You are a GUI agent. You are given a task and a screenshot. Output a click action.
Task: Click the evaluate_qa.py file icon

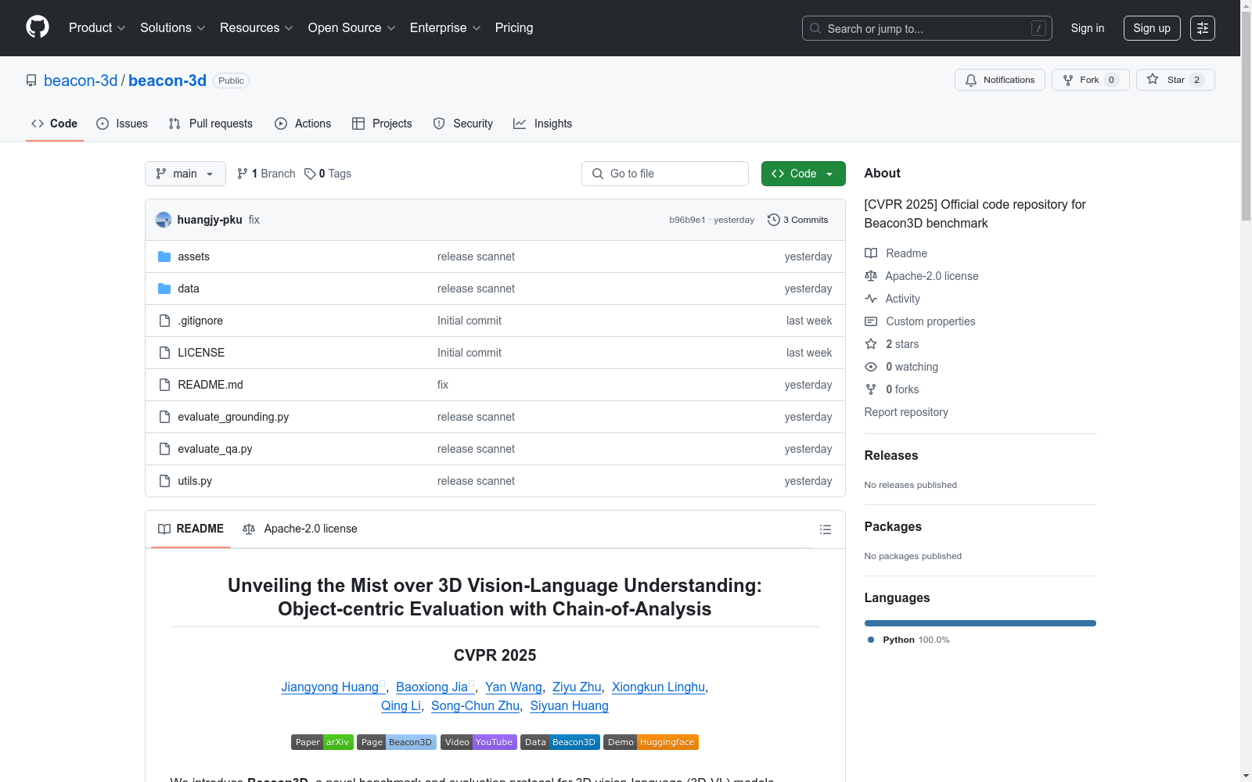164,449
